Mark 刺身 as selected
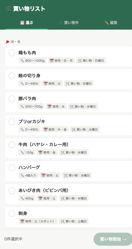The image size is (132, 249). [x=12, y=214]
